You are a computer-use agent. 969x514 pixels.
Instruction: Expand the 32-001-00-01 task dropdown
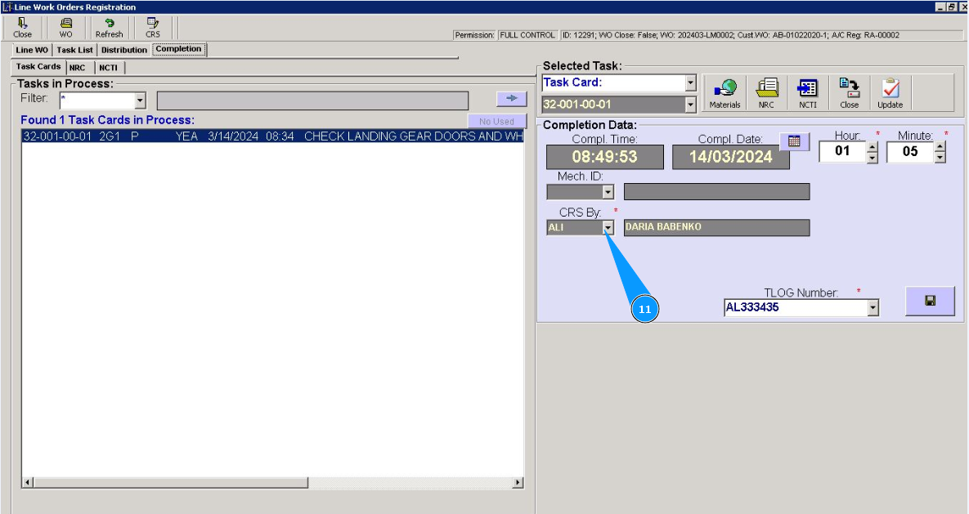[x=690, y=105]
